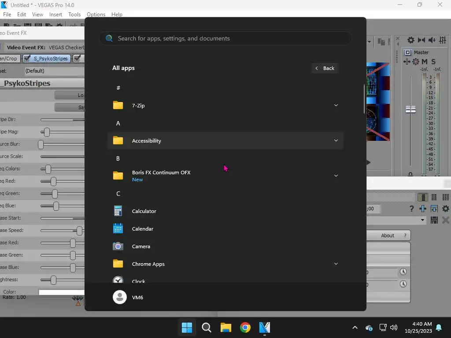The height and width of the screenshot is (338, 451).
Task: Open the Calculator app
Action: pos(225,211)
